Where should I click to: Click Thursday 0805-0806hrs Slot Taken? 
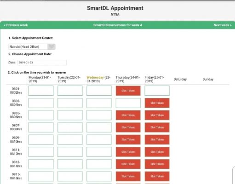pyautogui.click(x=128, y=115)
